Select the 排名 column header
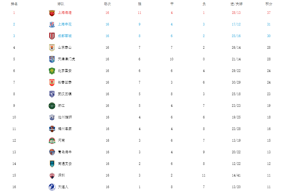Viewport: 282px width, 192px height. click(14, 4)
